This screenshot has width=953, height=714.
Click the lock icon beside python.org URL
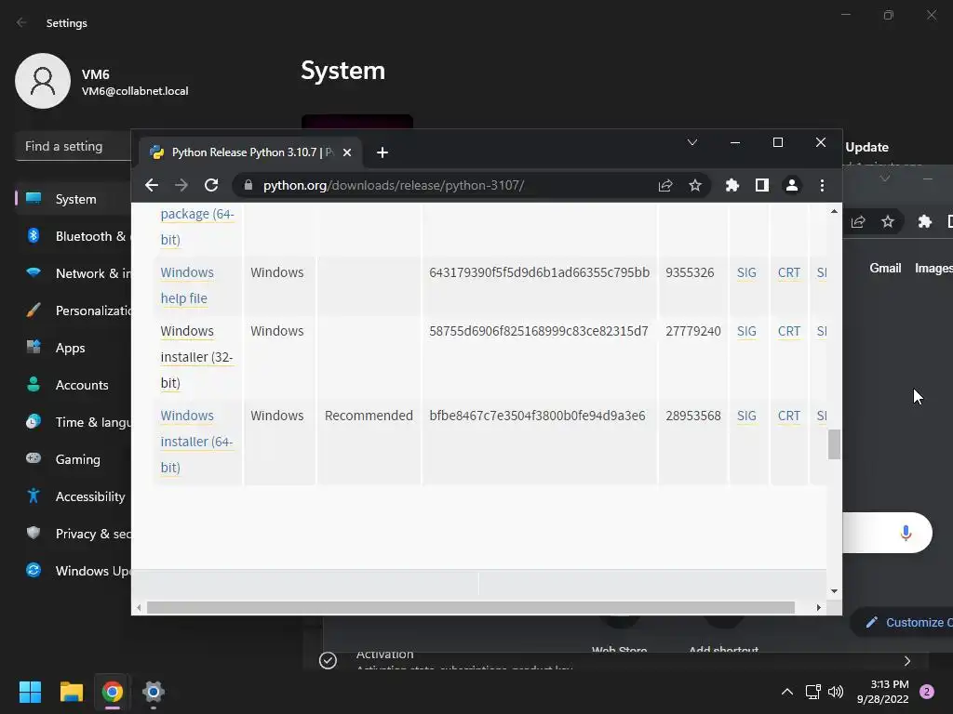[248, 185]
